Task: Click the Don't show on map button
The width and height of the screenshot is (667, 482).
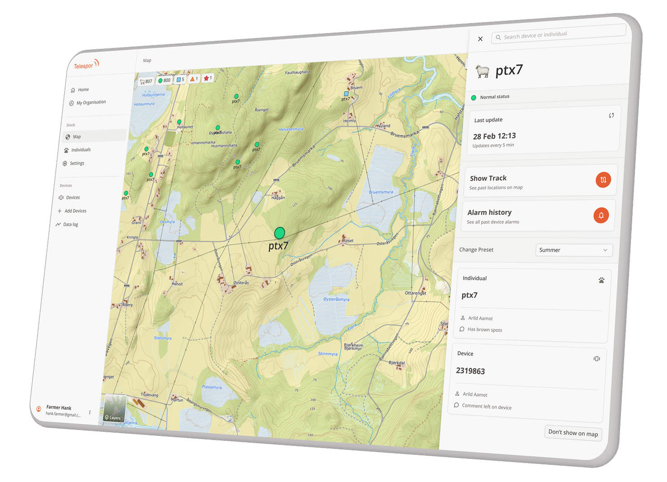Action: click(x=573, y=433)
